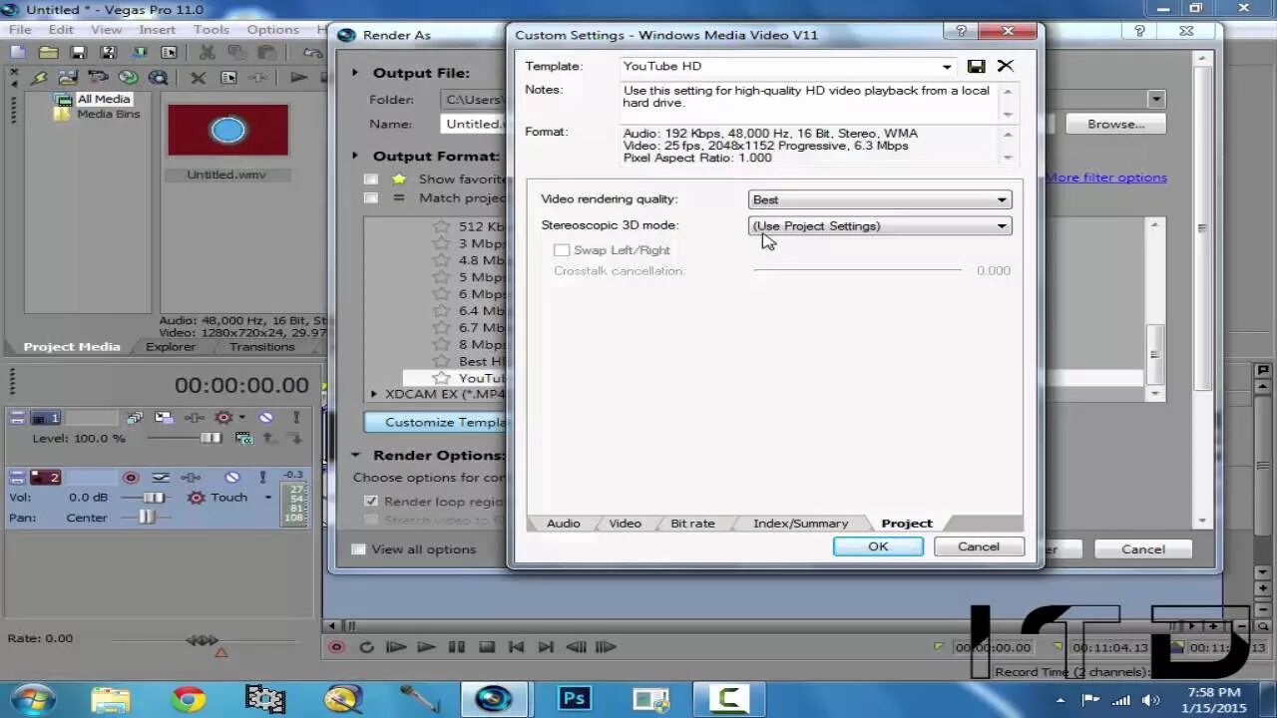Click the Loop Playback icon
This screenshot has width=1277, height=718.
[x=366, y=647]
